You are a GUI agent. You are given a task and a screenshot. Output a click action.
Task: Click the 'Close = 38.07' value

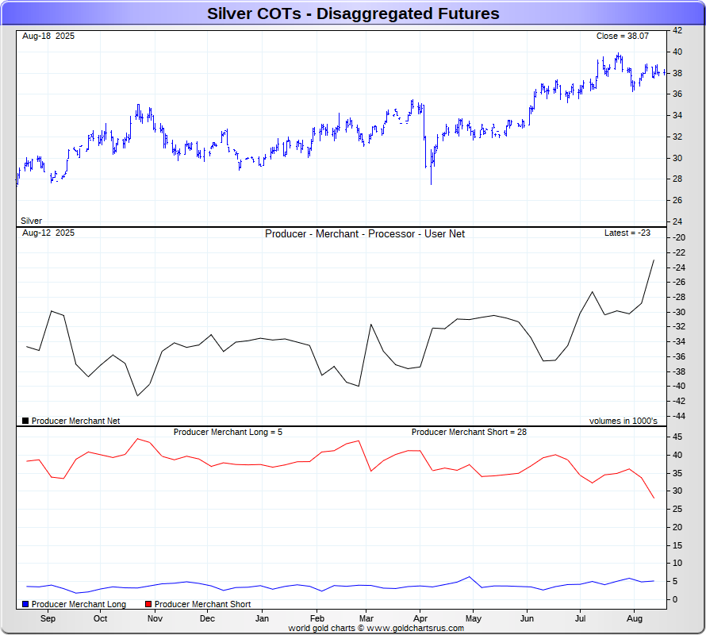pos(622,36)
